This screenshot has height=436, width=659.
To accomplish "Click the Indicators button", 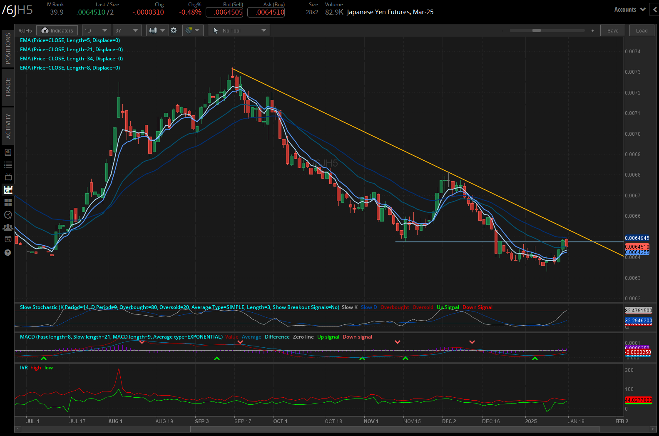I will click(x=57, y=30).
